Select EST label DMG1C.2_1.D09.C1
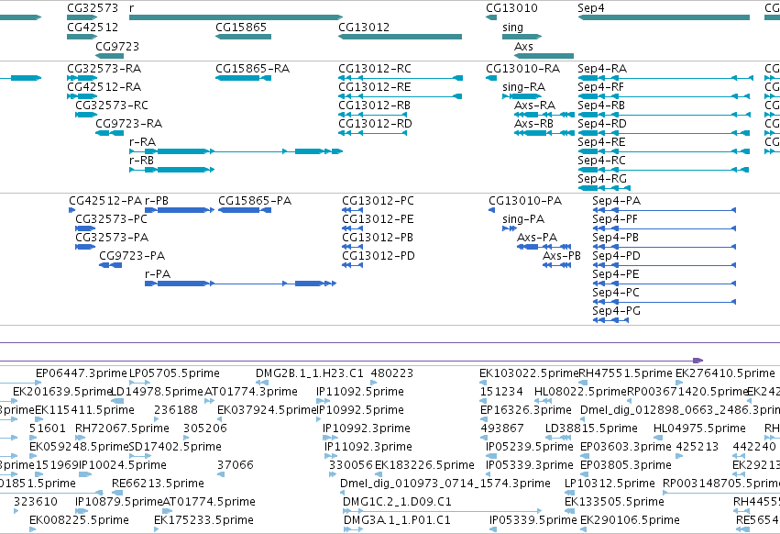Viewport: 780px width, 534px height. tap(397, 502)
